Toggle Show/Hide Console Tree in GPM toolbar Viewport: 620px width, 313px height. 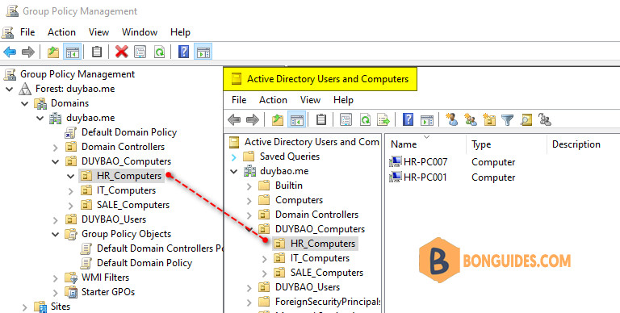pos(73,52)
